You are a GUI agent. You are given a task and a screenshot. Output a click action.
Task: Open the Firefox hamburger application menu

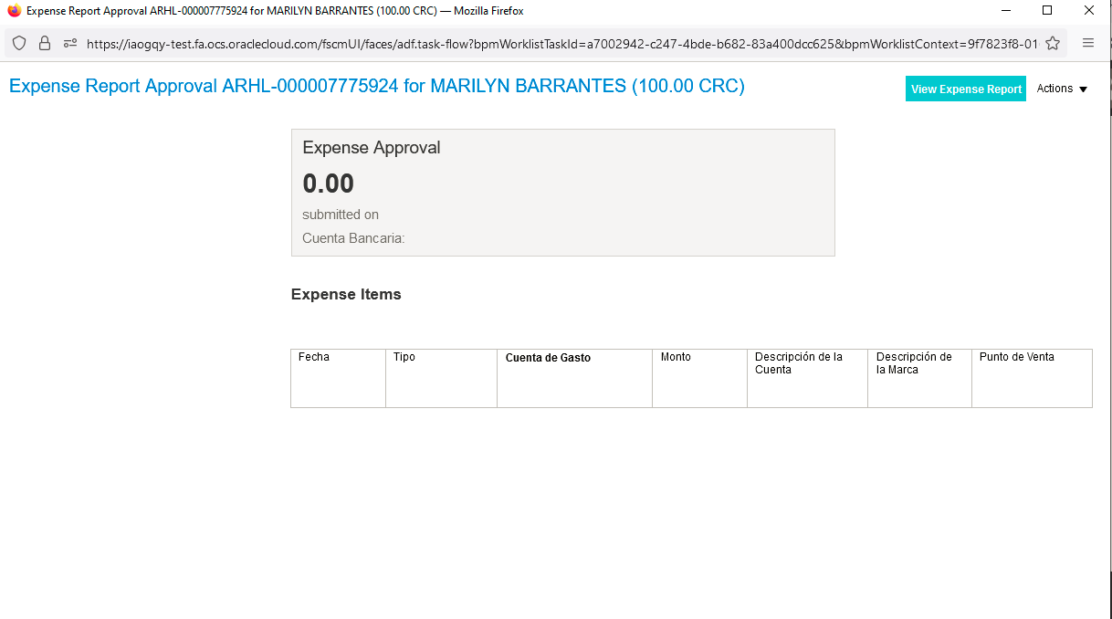[x=1088, y=43]
